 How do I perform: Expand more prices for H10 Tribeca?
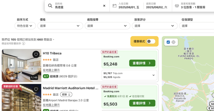pos(153,75)
